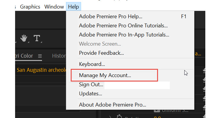This screenshot has width=213, height=118.
Task: Open the Lumetri Color panel menu icon
Action: tap(40, 56)
